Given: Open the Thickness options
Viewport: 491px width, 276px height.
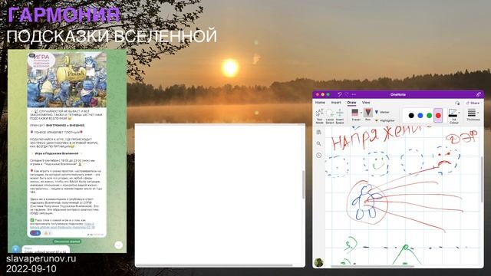Looking at the screenshot, I should click(472, 115).
